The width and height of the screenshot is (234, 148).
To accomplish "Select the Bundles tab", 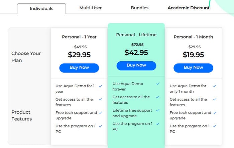I will click(x=139, y=8).
